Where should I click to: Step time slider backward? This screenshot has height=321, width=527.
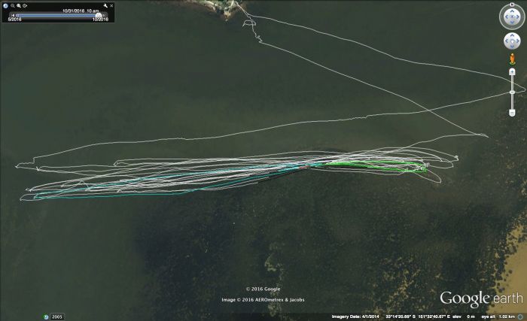click(x=11, y=14)
